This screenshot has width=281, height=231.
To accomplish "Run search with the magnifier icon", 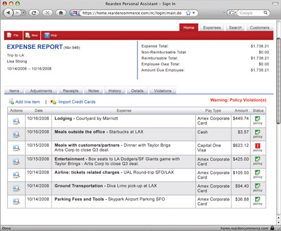I will tap(266, 13).
